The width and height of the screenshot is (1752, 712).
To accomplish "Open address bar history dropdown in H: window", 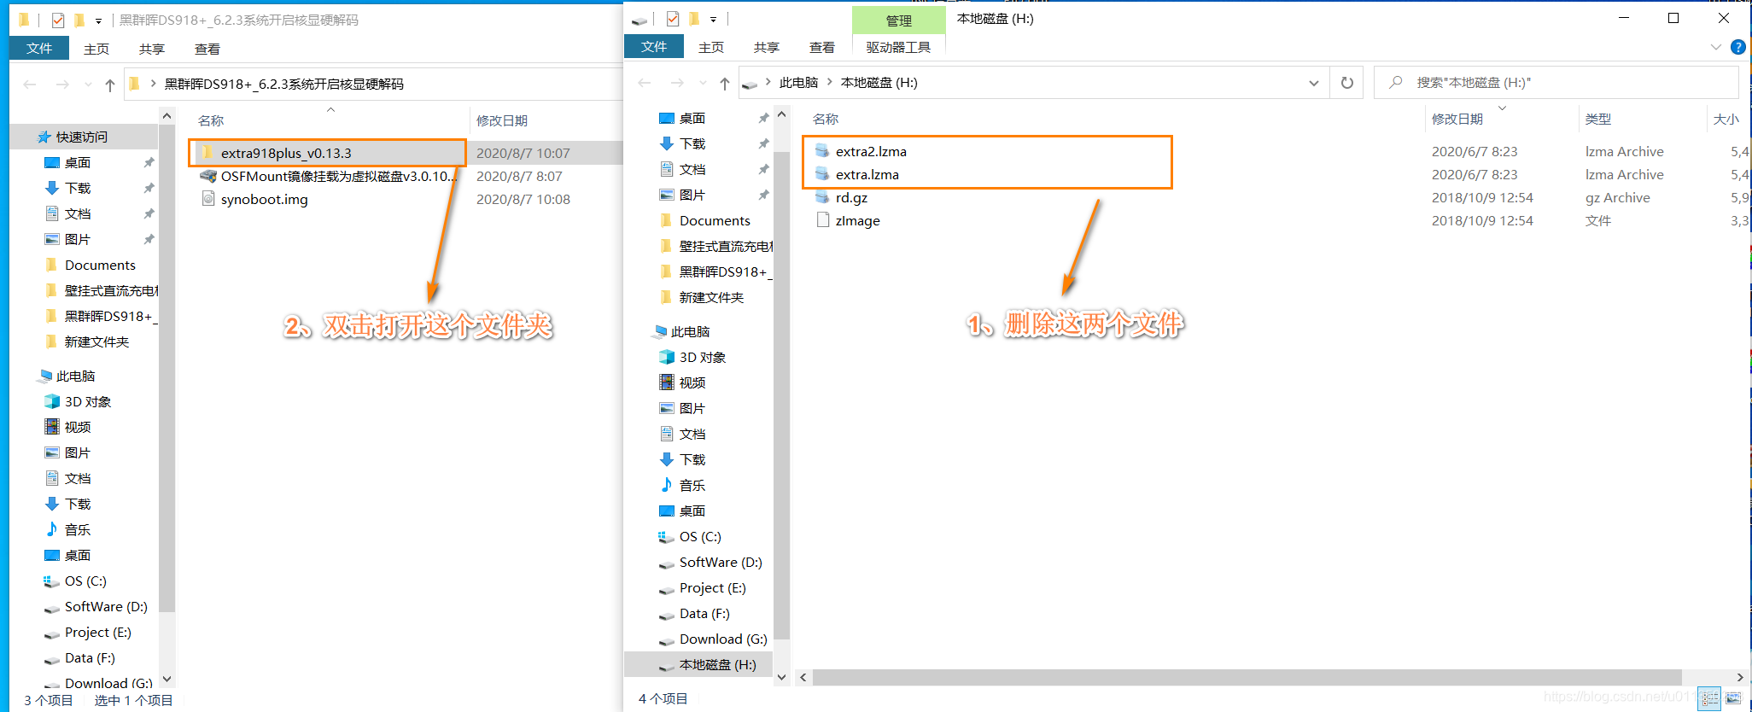I will pyautogui.click(x=1313, y=83).
